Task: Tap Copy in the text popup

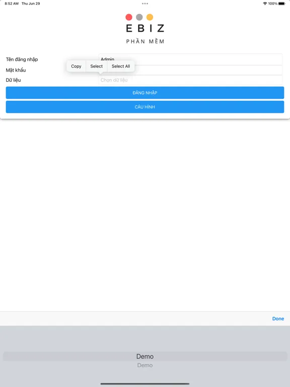Action: 76,66
